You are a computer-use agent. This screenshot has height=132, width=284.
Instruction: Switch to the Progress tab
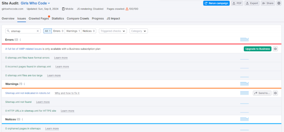98,19
